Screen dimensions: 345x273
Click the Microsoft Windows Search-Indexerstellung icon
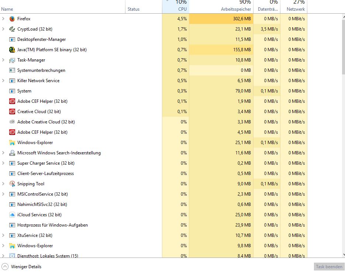point(12,153)
